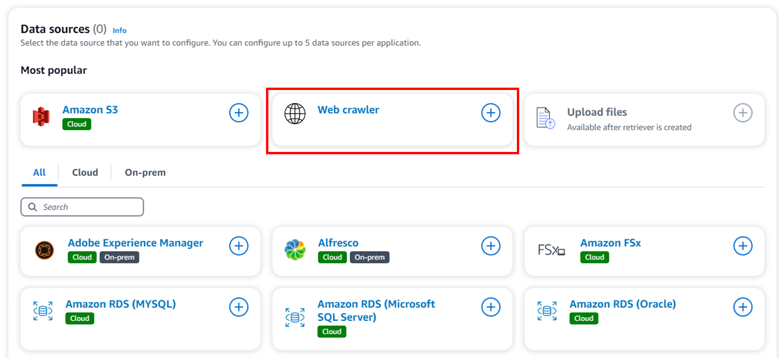Switch to the Cloud tab
The width and height of the screenshot is (779, 358).
click(x=85, y=173)
